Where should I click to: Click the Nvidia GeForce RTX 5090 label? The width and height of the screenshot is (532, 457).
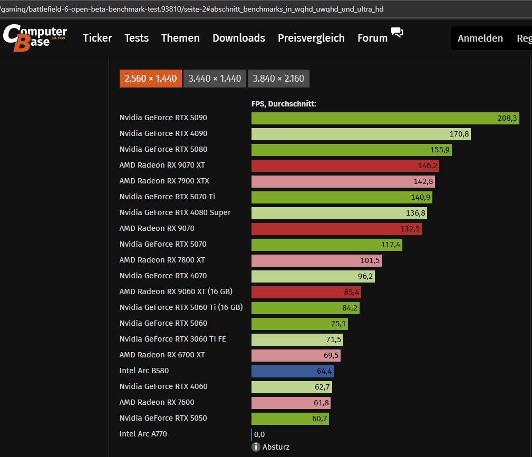pos(163,118)
